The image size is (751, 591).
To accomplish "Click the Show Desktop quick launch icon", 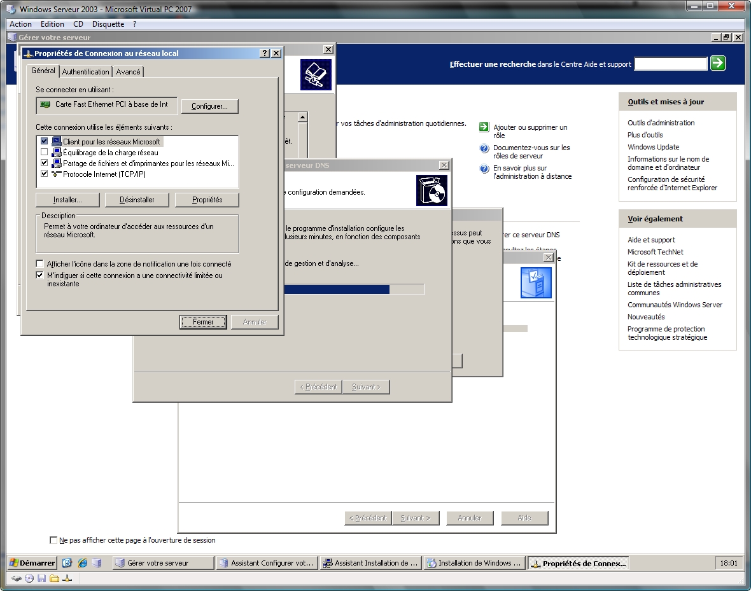I will pos(67,563).
